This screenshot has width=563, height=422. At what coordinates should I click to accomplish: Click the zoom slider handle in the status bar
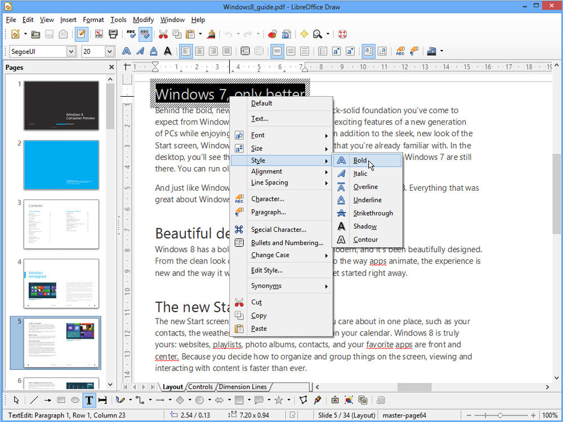pos(500,415)
